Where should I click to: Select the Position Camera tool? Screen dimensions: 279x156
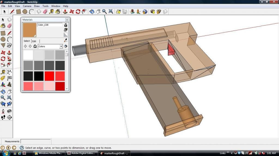click(3, 111)
